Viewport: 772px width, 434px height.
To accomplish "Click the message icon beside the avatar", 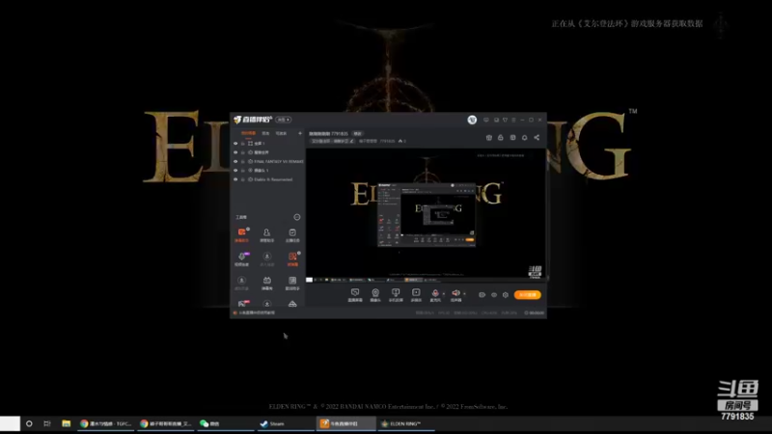I will [486, 120].
